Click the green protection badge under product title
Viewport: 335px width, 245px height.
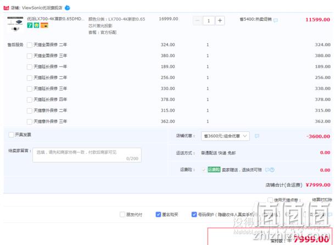[x=37, y=25]
